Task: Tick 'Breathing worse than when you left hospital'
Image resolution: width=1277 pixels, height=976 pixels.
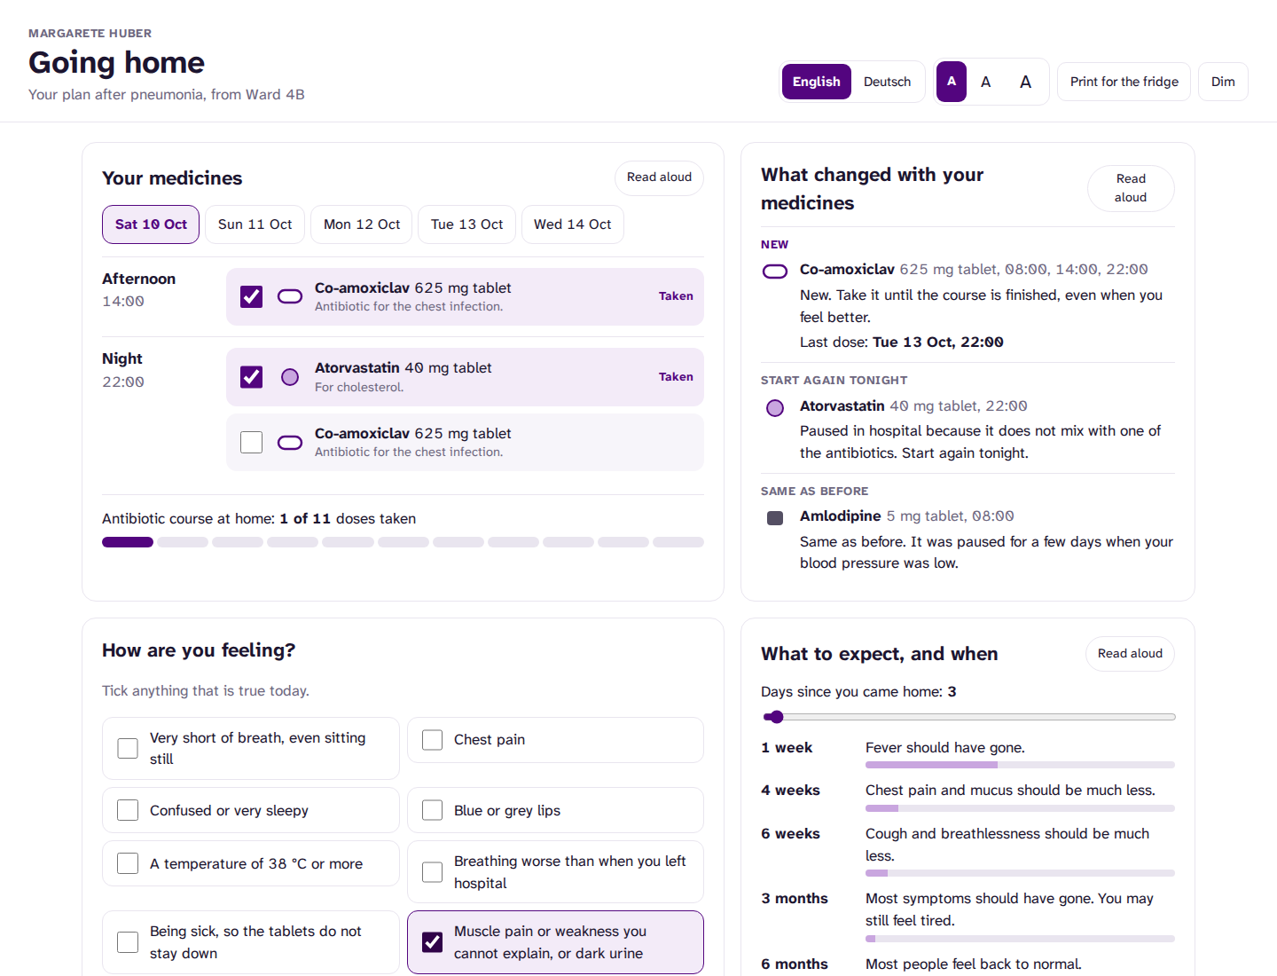Action: pos(433,872)
